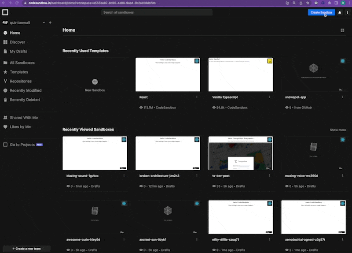Open browser extensions puzzle icon

click(329, 3)
